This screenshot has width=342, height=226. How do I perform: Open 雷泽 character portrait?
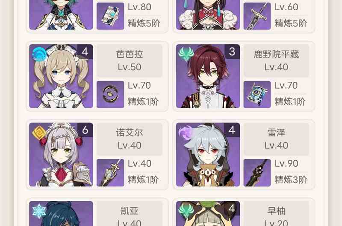click(x=208, y=154)
